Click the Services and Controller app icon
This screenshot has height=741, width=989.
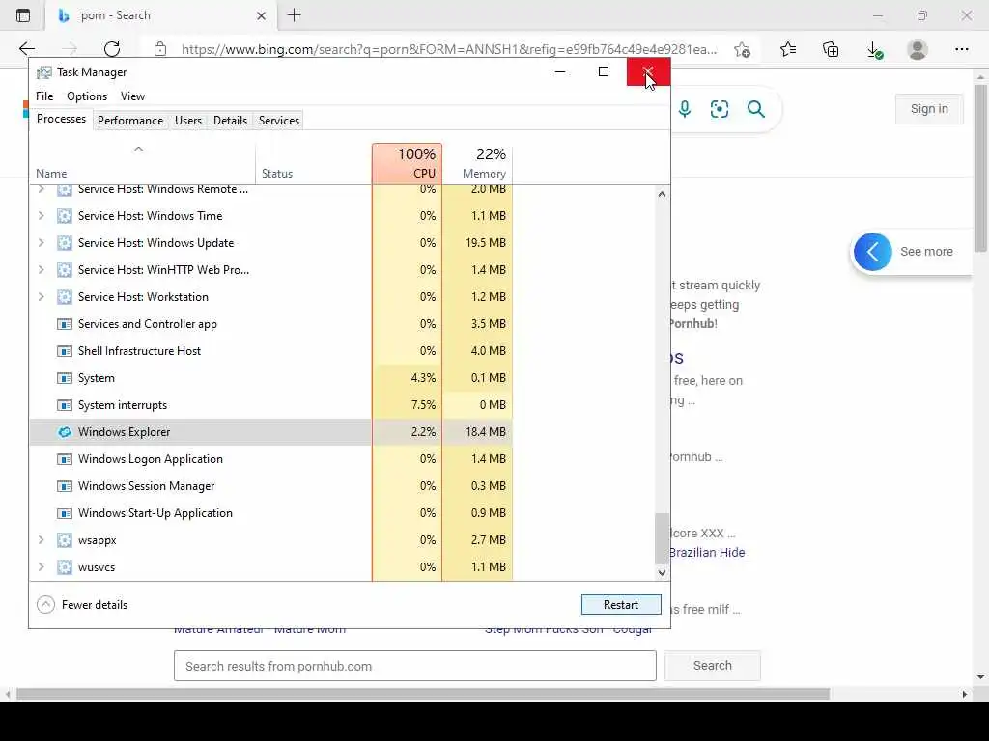click(65, 324)
